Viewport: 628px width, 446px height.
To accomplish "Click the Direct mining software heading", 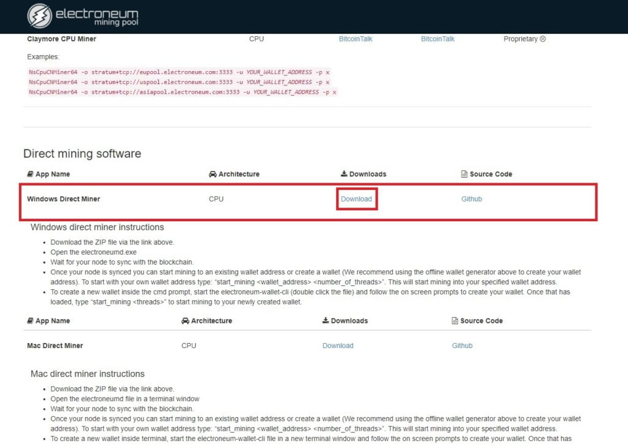I will click(x=82, y=154).
